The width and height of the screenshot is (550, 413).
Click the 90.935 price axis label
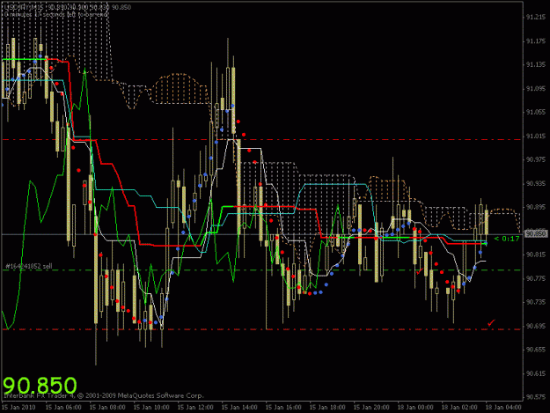pos(536,183)
